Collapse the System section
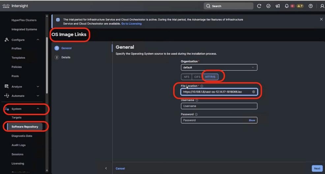 tap(38, 108)
